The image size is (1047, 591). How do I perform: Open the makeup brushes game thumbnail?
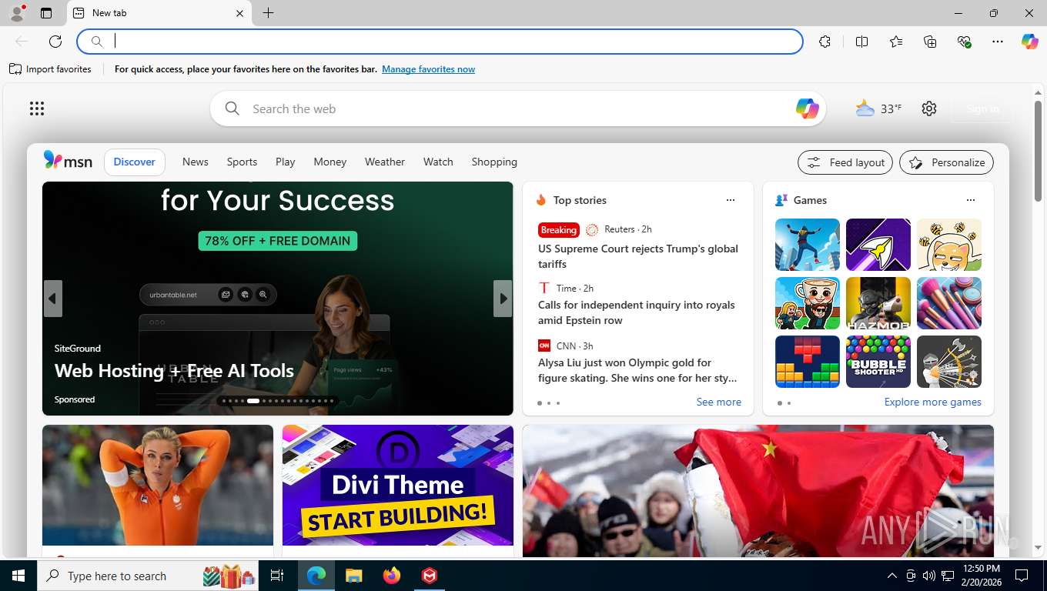click(x=949, y=303)
